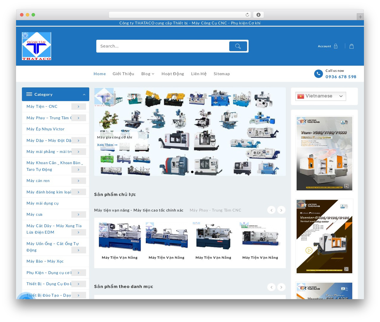This screenshot has width=380, height=322.
Task: Click previous arrow in Sản phẩm theo danh mục
Action: (271, 287)
